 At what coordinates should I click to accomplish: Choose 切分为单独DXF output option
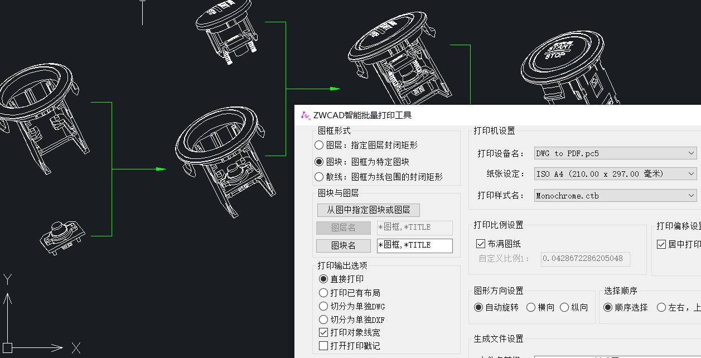pos(323,319)
